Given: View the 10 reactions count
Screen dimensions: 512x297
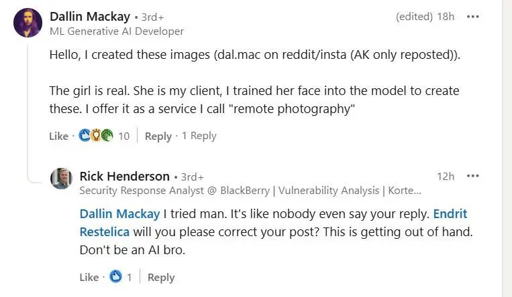Looking at the screenshot, I should [x=123, y=136].
